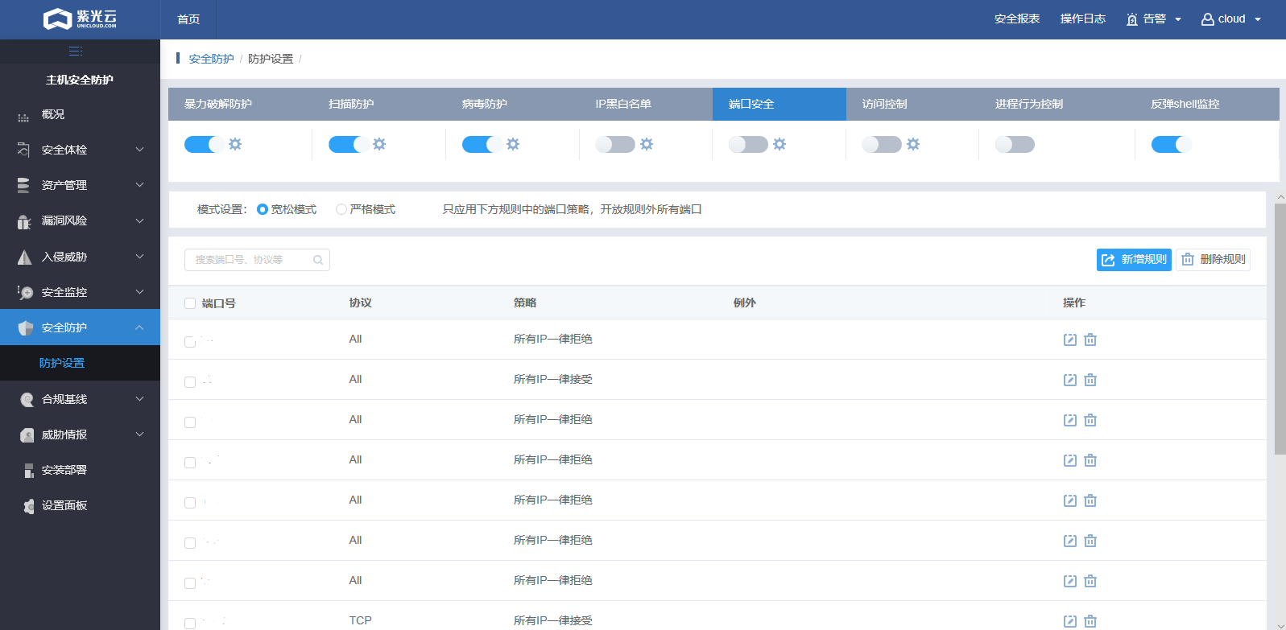1286x630 pixels.
Task: Click the 安装部署 sidebar icon
Action: 28,470
